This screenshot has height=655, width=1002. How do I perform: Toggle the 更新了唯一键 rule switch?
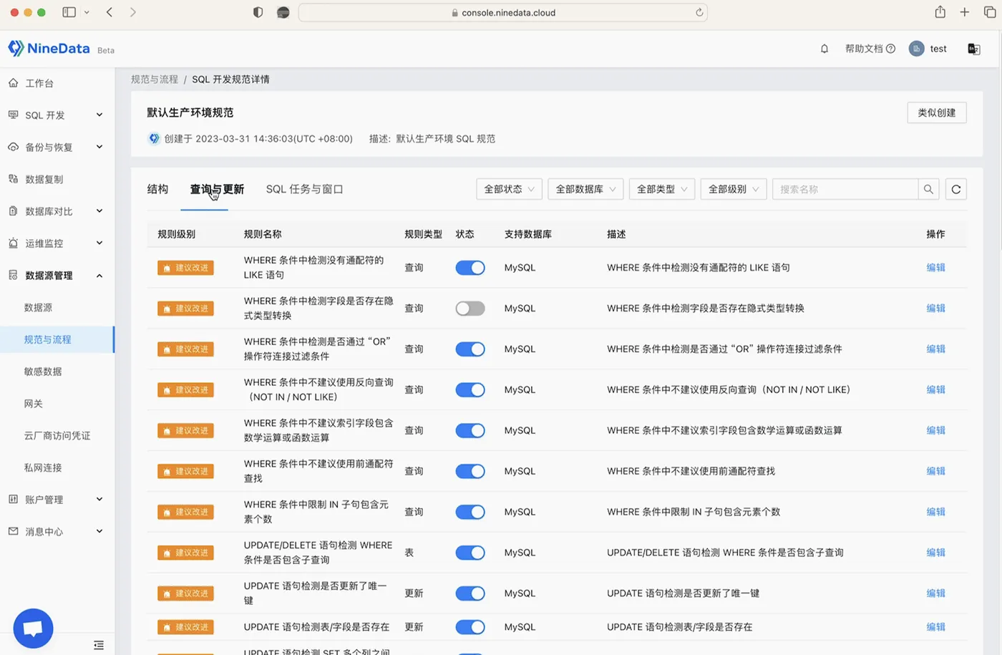470,594
